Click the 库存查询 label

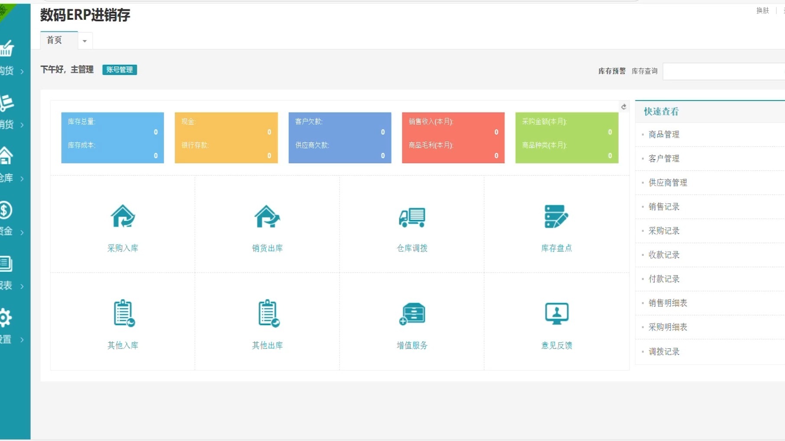point(644,71)
